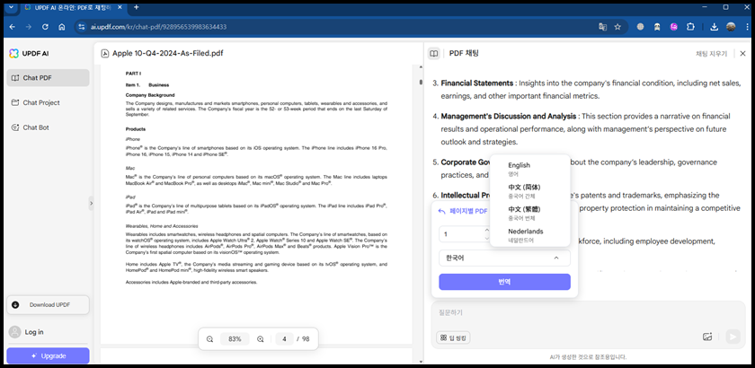Click the bookmark star icon
Image resolution: width=755 pixels, height=368 pixels.
tap(617, 27)
